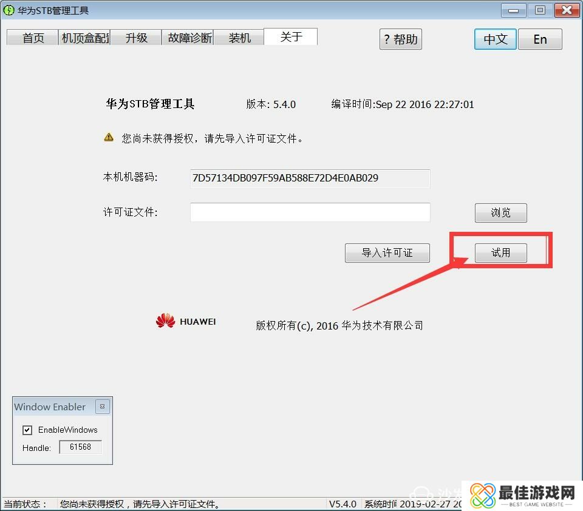Select the 关于 tab
The width and height of the screenshot is (583, 511).
[x=291, y=36]
